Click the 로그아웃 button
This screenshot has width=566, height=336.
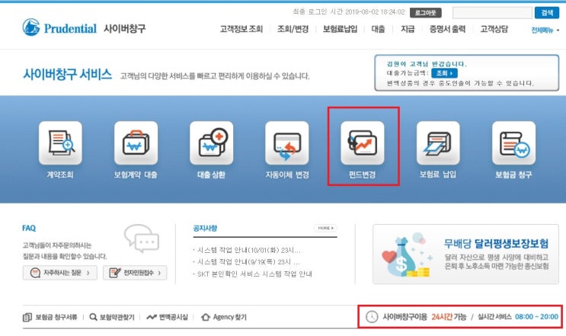pyautogui.click(x=426, y=13)
